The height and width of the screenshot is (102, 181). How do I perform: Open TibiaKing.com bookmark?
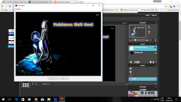point(111,10)
